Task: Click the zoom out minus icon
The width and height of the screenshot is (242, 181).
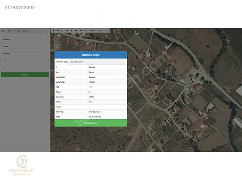Action: point(58,31)
